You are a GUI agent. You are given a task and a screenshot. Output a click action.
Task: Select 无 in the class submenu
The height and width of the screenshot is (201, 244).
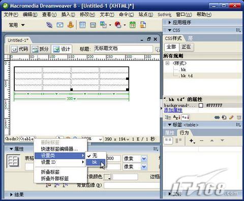tap(96, 155)
